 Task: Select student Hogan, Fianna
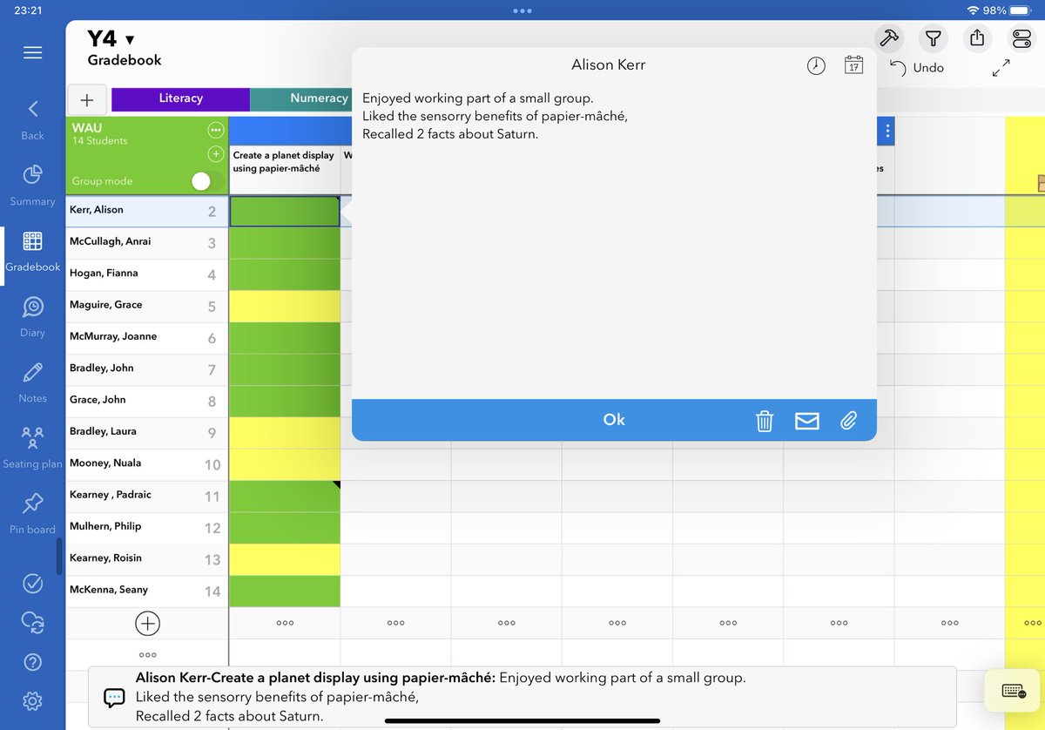tap(147, 274)
